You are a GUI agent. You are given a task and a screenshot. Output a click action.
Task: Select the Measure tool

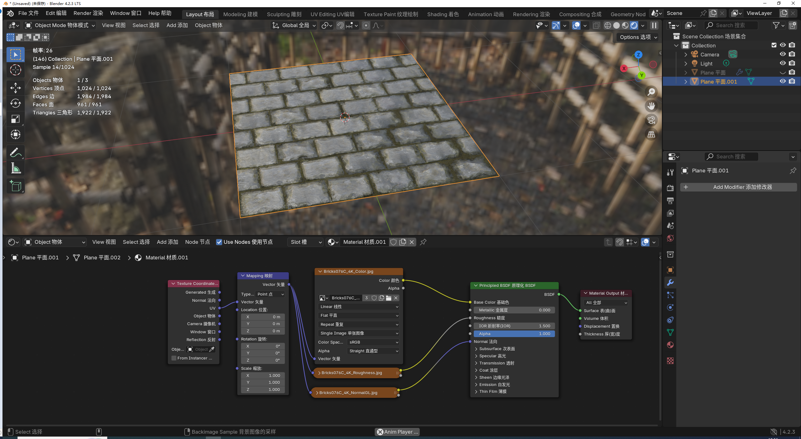pos(15,168)
